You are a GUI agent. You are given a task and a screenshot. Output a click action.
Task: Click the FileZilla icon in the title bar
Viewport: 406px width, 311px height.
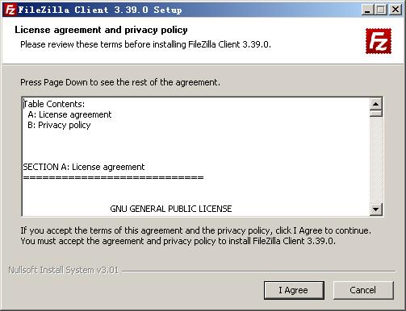click(x=10, y=10)
